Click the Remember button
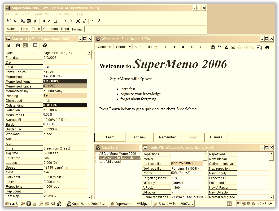The height and width of the screenshot is (211, 279). click(167, 137)
